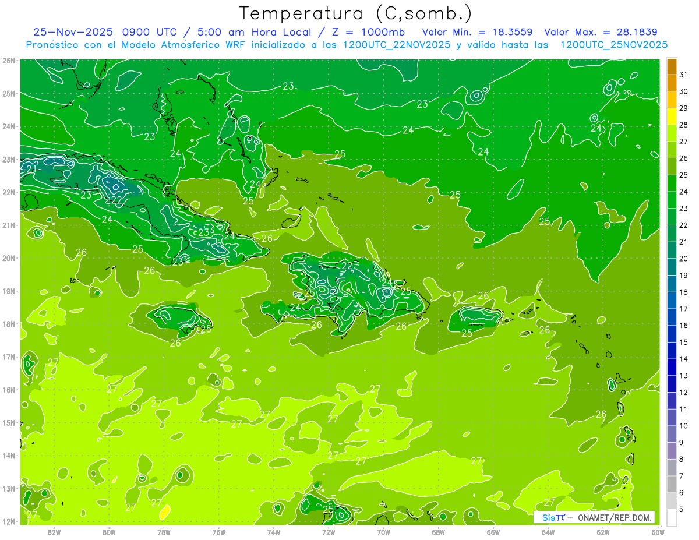The height and width of the screenshot is (540, 699).
Task: Click the '30' value on the color scale
Action: (684, 91)
